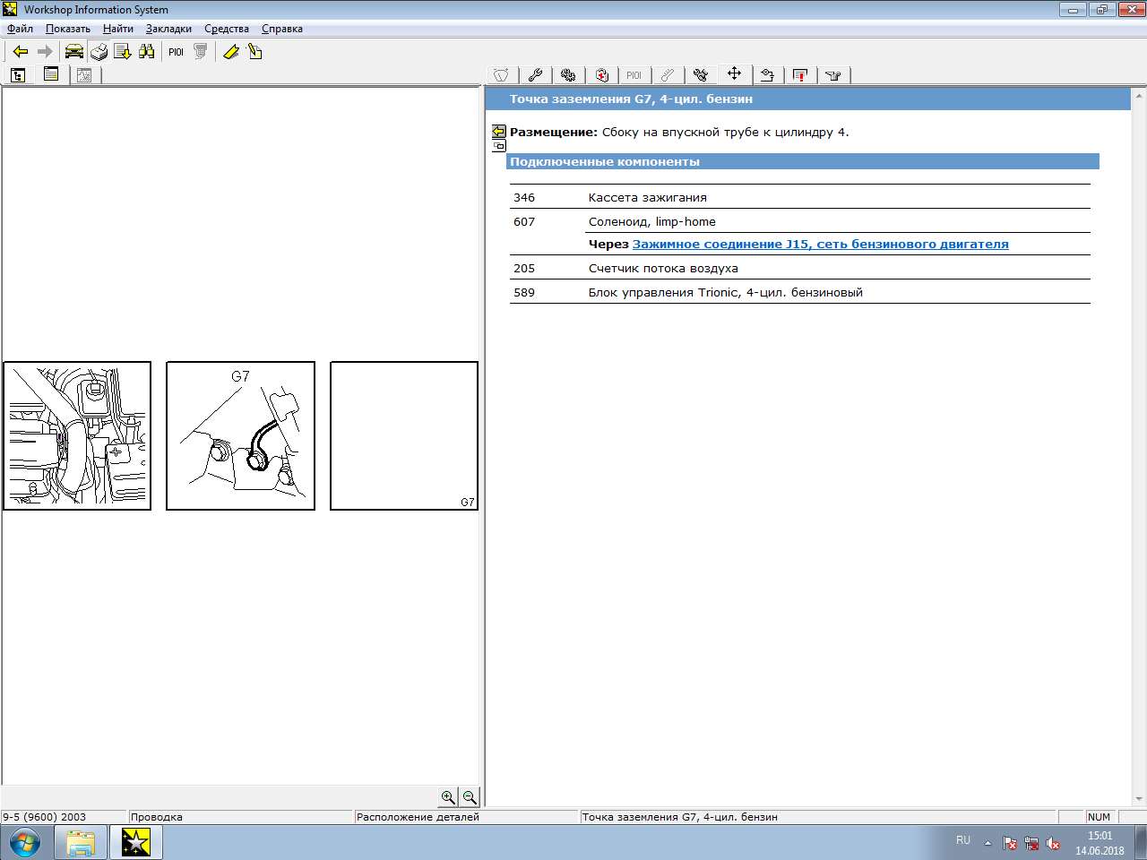
Task: Open vehicle selection with car icon
Action: point(73,52)
